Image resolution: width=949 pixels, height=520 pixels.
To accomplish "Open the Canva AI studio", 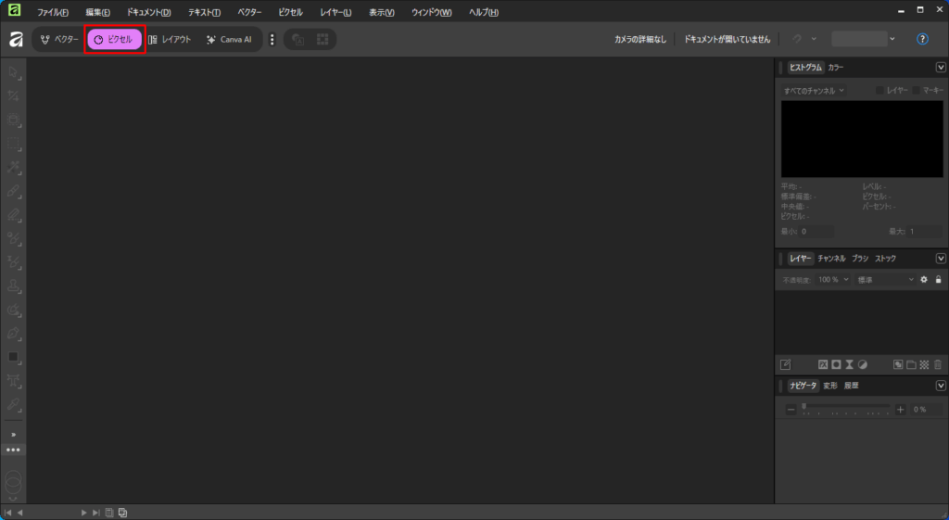I will 229,40.
